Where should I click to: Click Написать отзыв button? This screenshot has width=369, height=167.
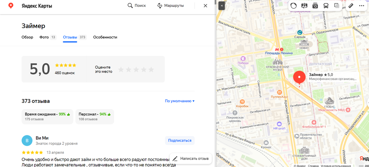tap(191, 159)
